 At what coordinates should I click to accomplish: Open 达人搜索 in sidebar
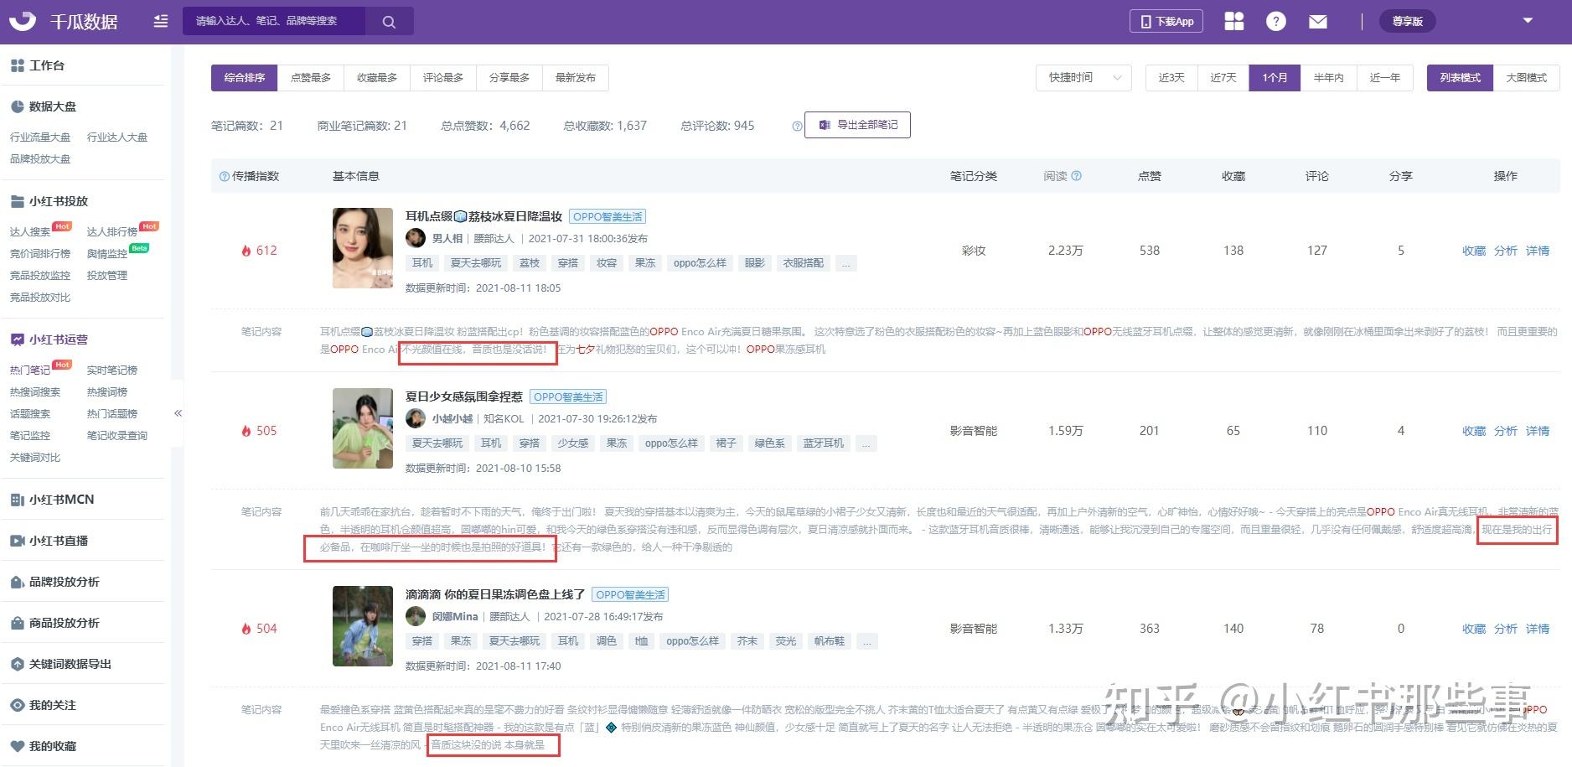pos(30,231)
